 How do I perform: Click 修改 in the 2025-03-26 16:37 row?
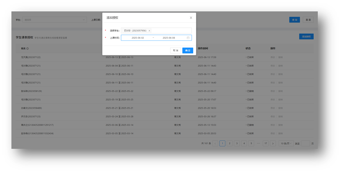[272, 117]
